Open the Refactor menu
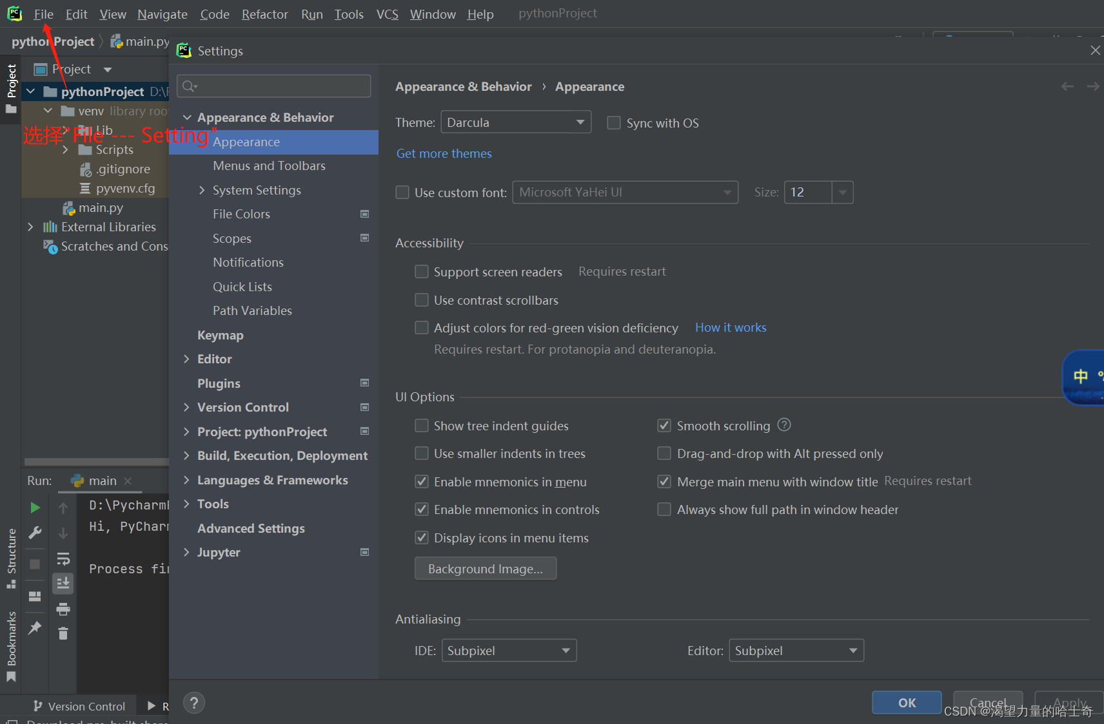The height and width of the screenshot is (724, 1104). [x=264, y=14]
